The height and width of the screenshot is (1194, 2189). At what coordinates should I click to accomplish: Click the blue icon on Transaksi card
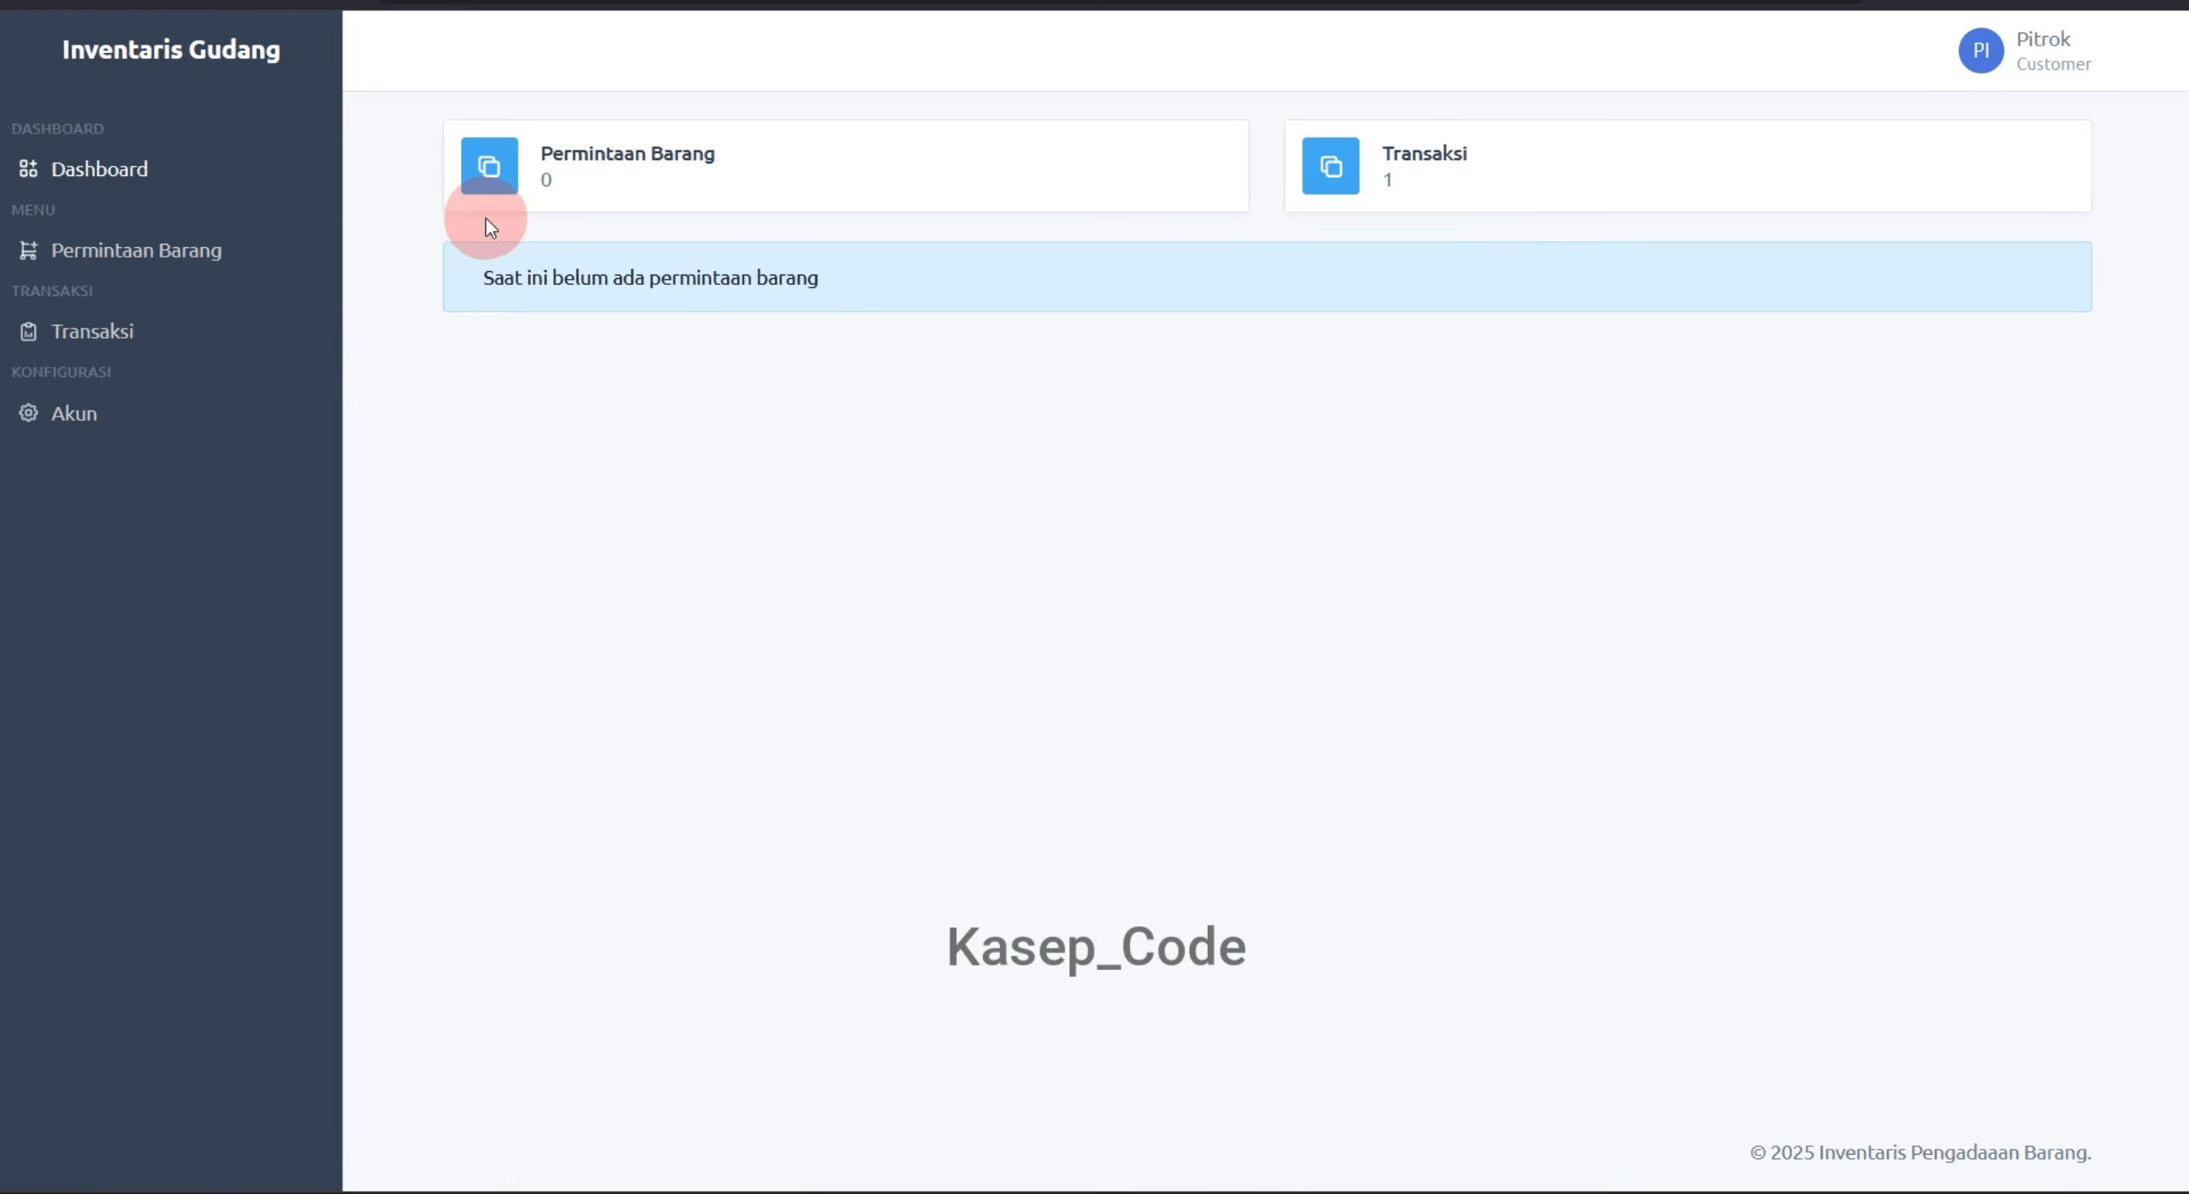click(x=1330, y=166)
